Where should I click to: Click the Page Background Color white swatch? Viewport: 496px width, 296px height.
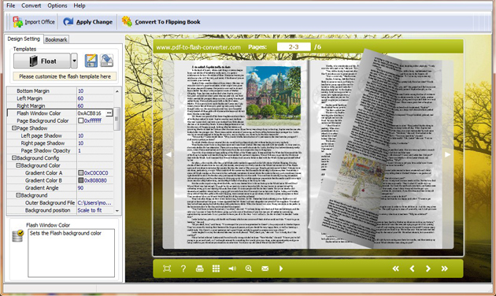pos(80,120)
